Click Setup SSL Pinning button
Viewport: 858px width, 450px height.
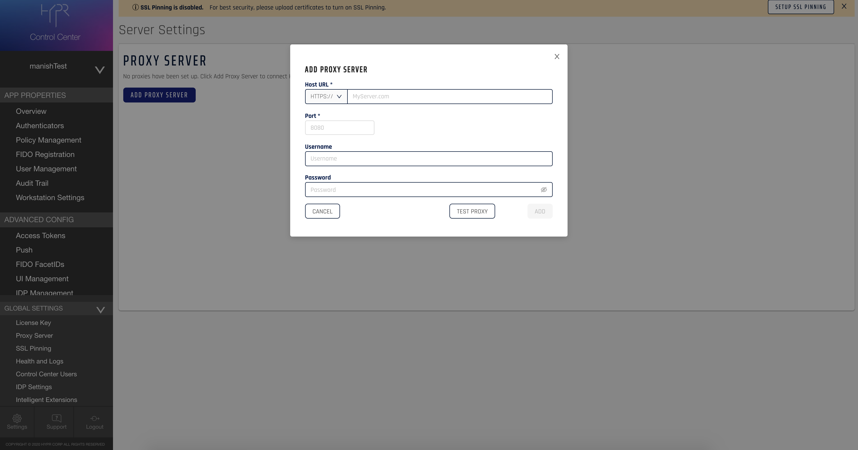(x=800, y=7)
